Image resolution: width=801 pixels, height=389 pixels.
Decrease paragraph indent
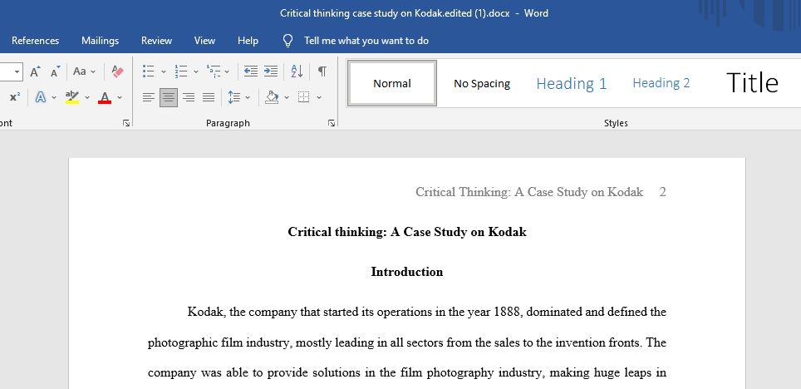250,71
